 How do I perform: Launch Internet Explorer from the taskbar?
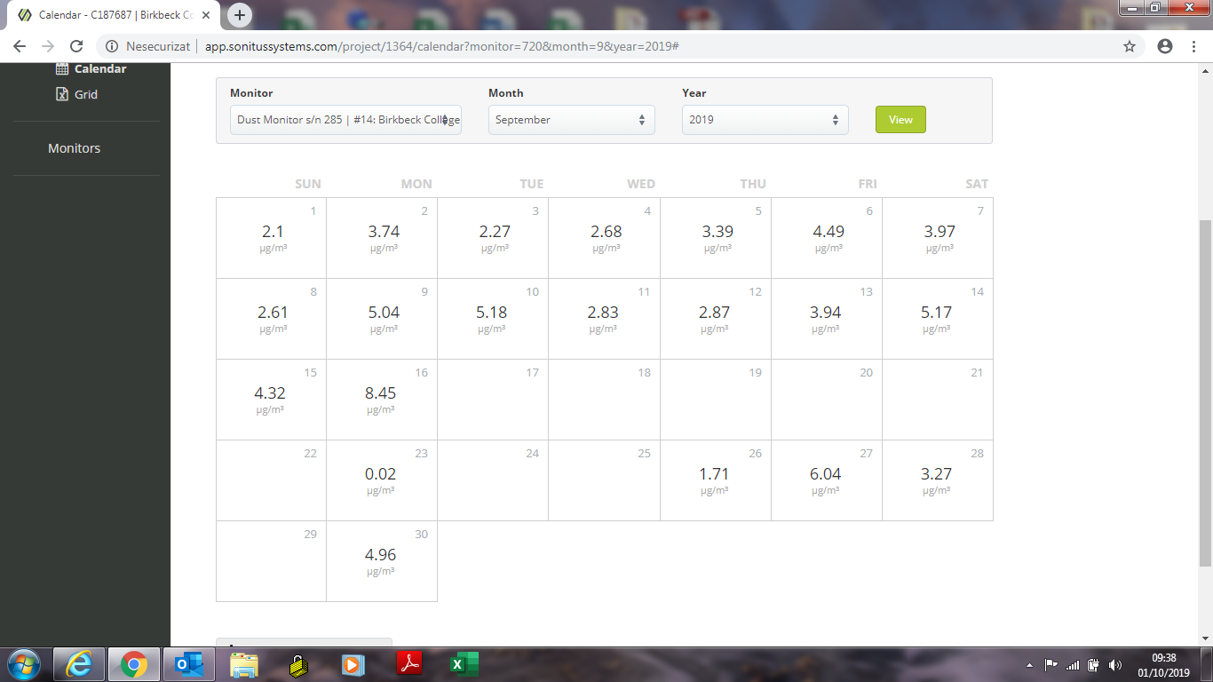click(x=79, y=664)
